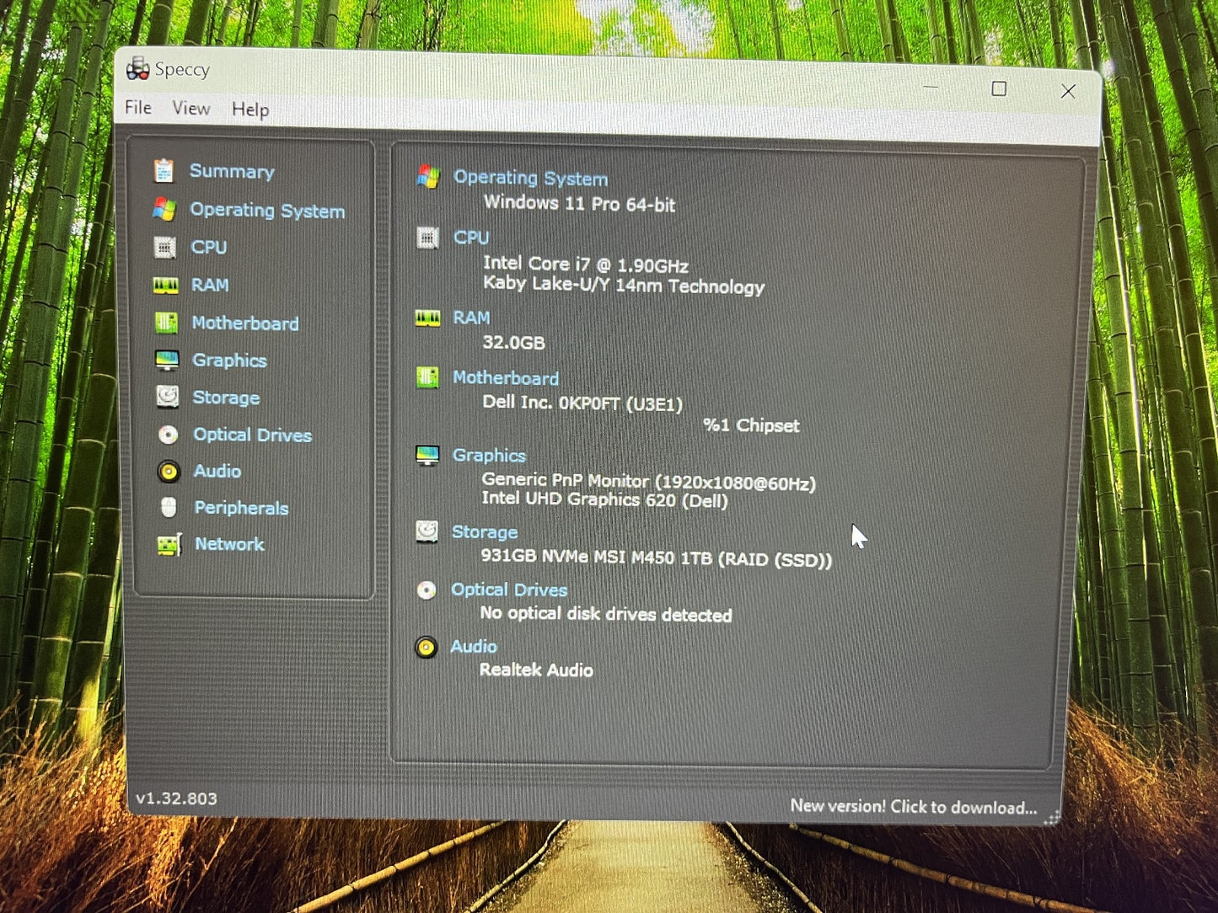Click 'Intel UHD Graphics 620 (Dell)' text

click(x=604, y=500)
